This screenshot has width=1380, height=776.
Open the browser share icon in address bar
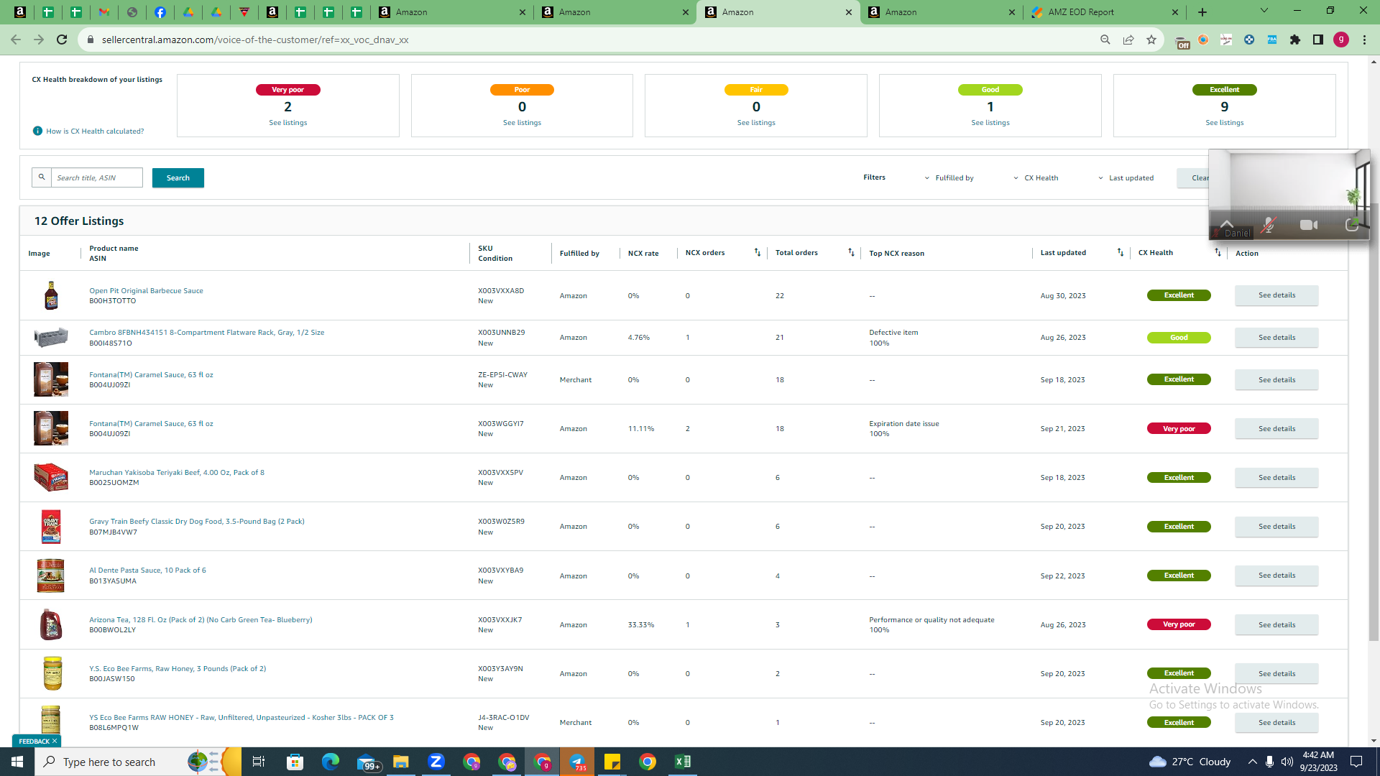(1128, 40)
